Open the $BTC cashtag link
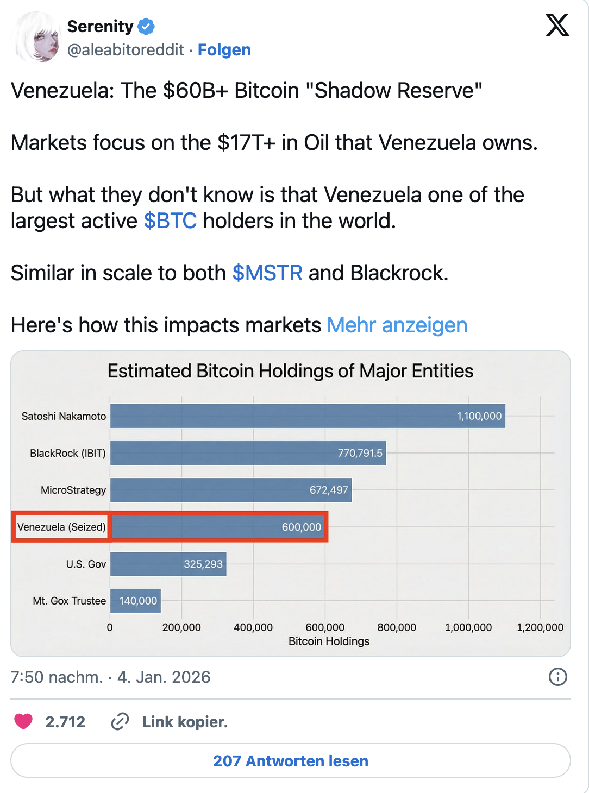 coord(169,221)
